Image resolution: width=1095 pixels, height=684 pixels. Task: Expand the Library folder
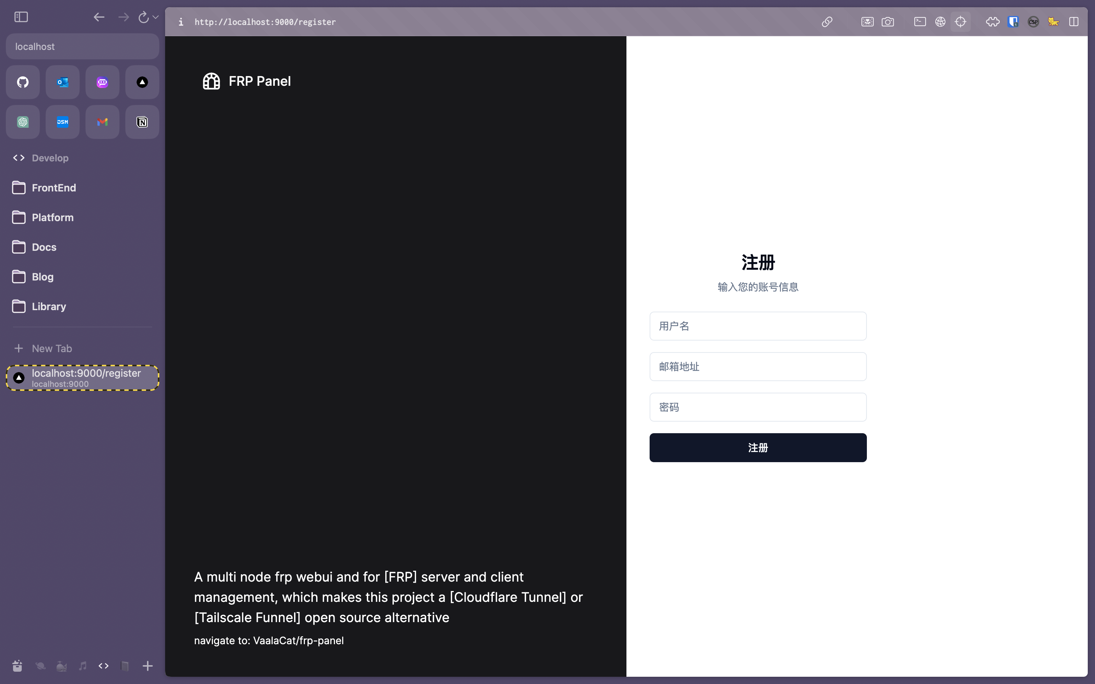[49, 306]
